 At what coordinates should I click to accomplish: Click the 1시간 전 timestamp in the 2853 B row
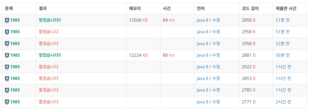click(x=283, y=79)
